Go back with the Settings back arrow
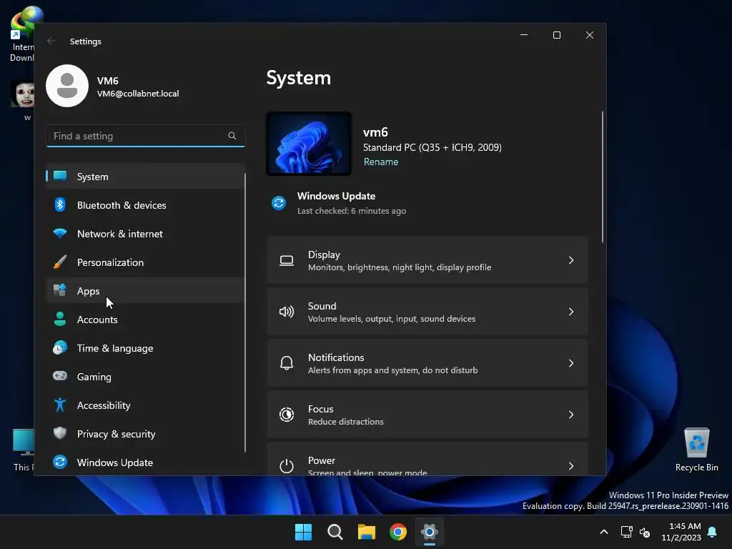This screenshot has width=732, height=549. (x=51, y=41)
